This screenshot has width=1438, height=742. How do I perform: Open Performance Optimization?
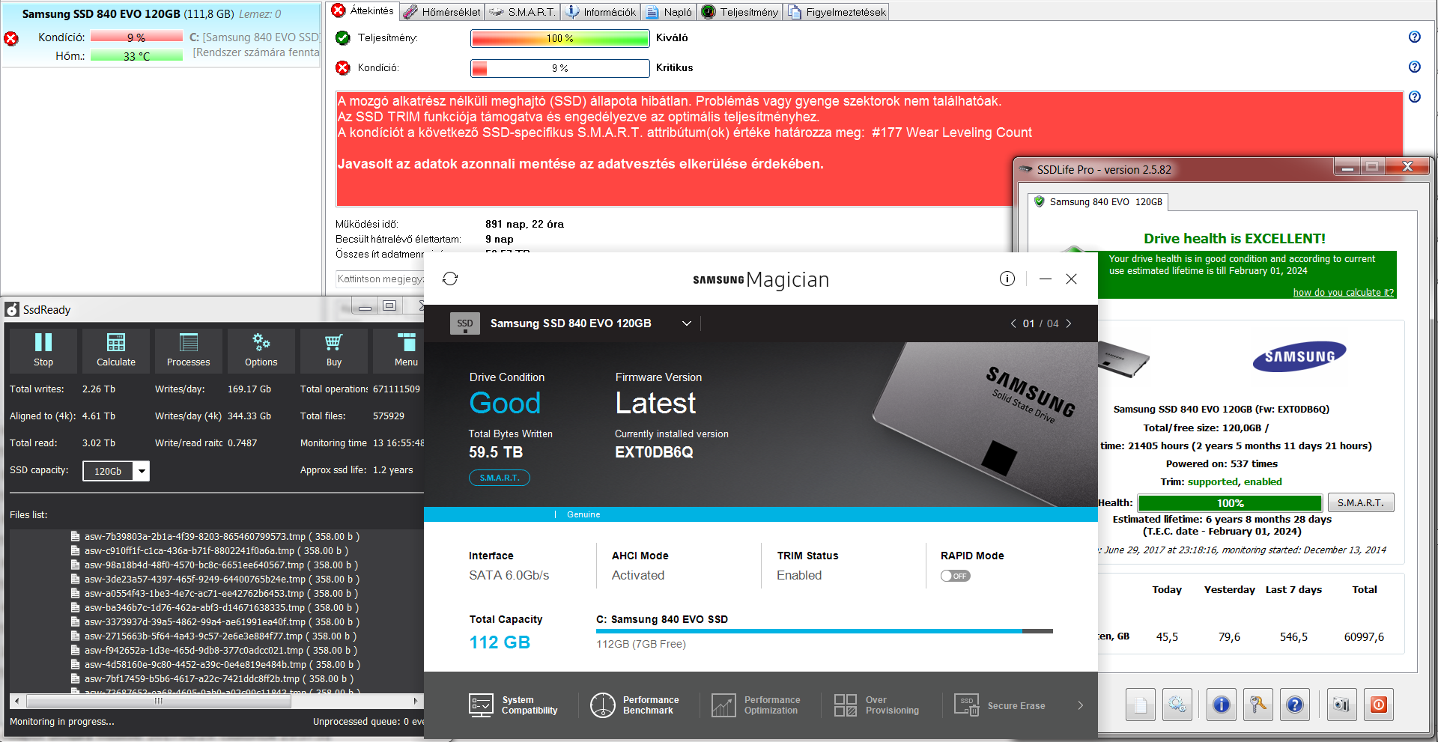[x=756, y=705]
